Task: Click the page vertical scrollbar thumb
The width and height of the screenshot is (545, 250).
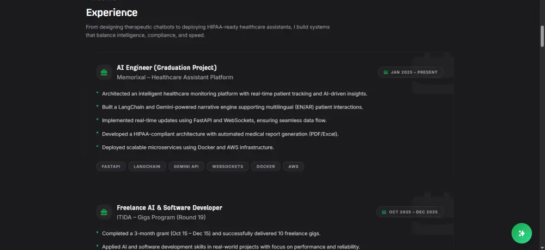Action: tap(542, 35)
